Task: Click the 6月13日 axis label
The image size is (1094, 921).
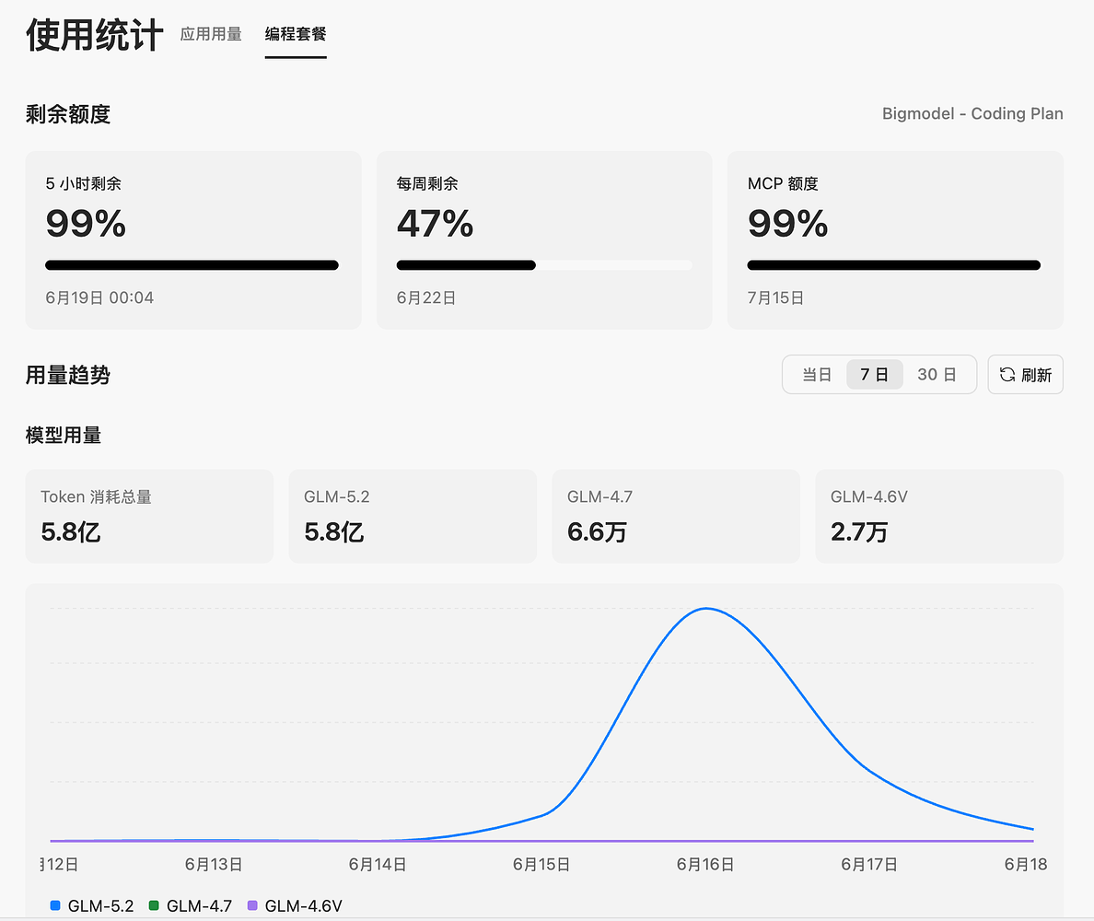Action: tap(213, 865)
